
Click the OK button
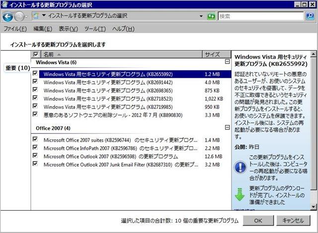pyautogui.click(x=258, y=221)
